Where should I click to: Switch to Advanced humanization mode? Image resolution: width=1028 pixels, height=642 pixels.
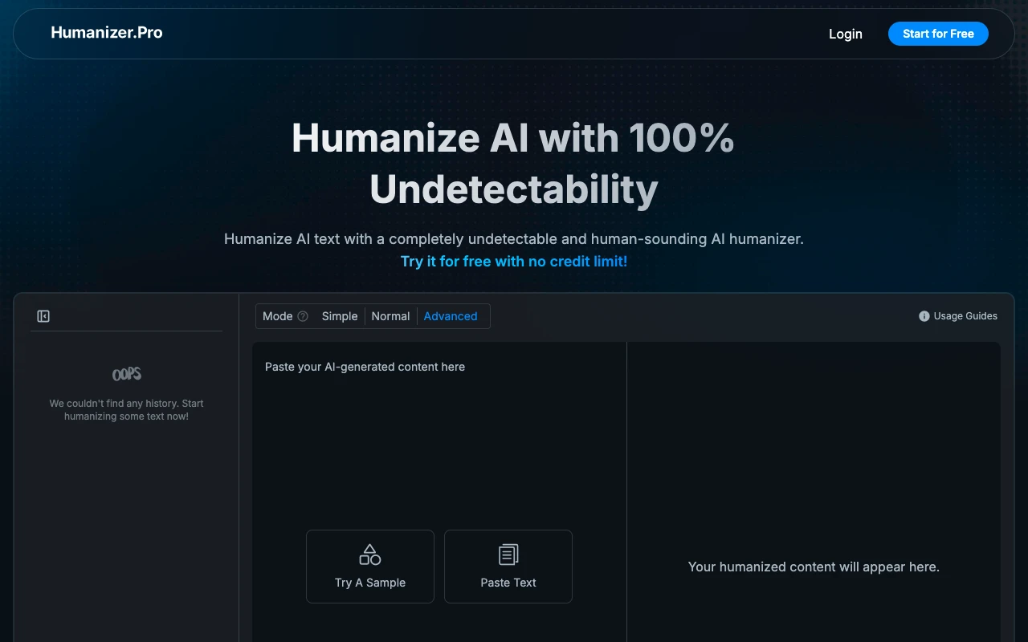click(450, 316)
